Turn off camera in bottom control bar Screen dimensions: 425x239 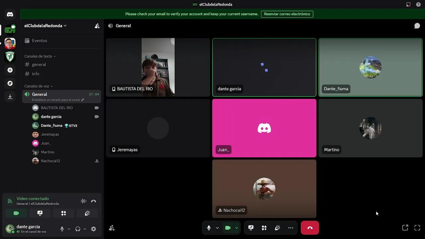(228, 228)
